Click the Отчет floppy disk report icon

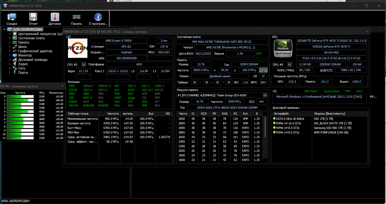33,17
